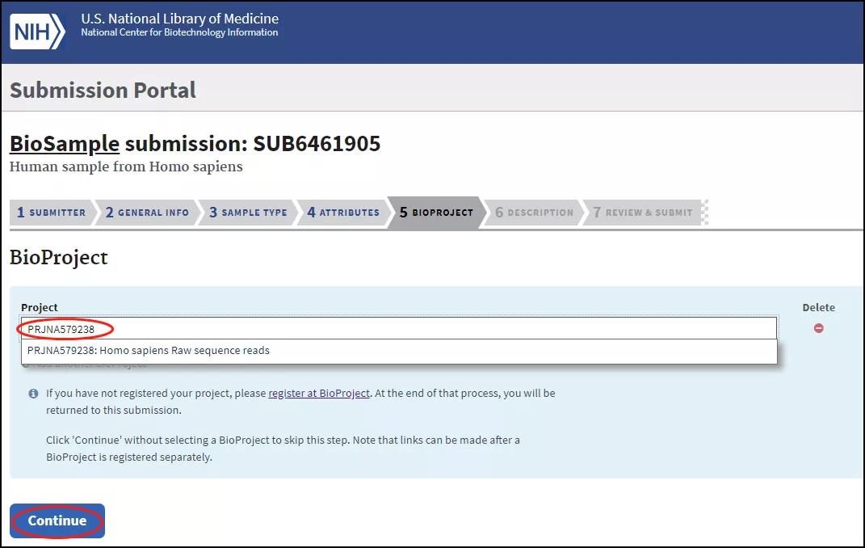Return to step 4 Attributes tab
The width and height of the screenshot is (865, 548).
tap(343, 213)
